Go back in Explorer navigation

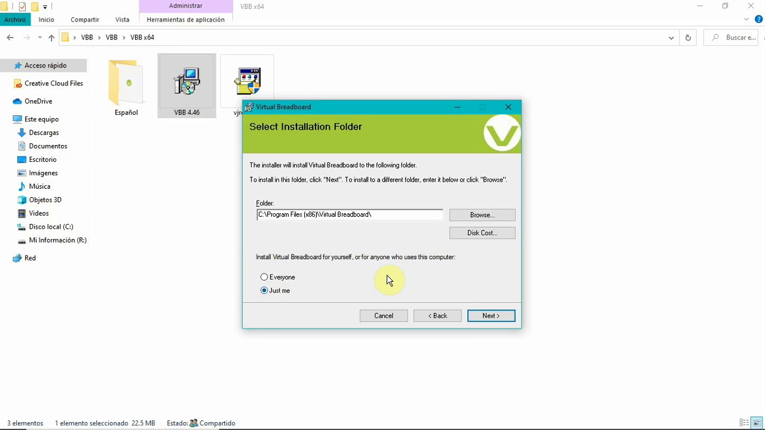(10, 38)
